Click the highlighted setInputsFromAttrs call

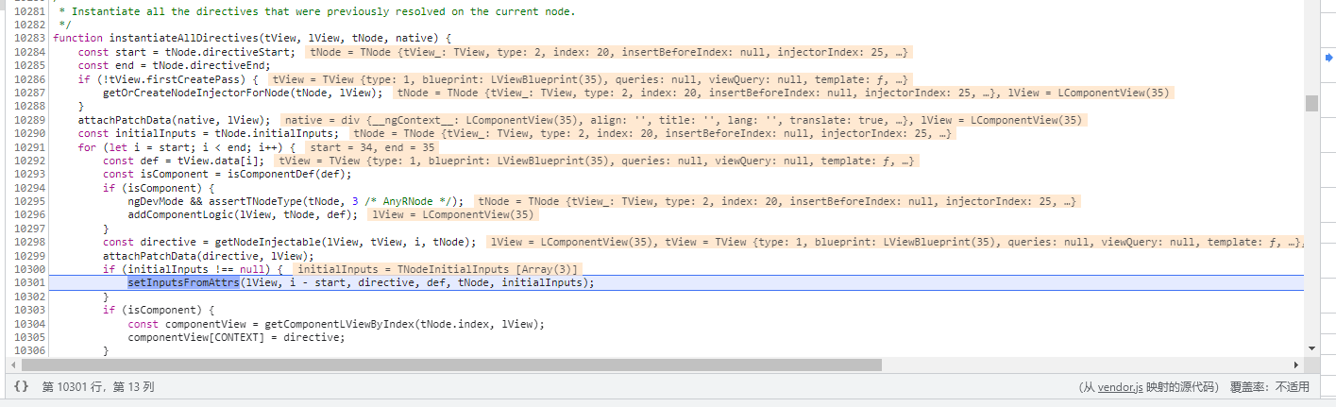(183, 282)
